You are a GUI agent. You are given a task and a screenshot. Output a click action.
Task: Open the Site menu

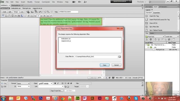pos(53,2)
